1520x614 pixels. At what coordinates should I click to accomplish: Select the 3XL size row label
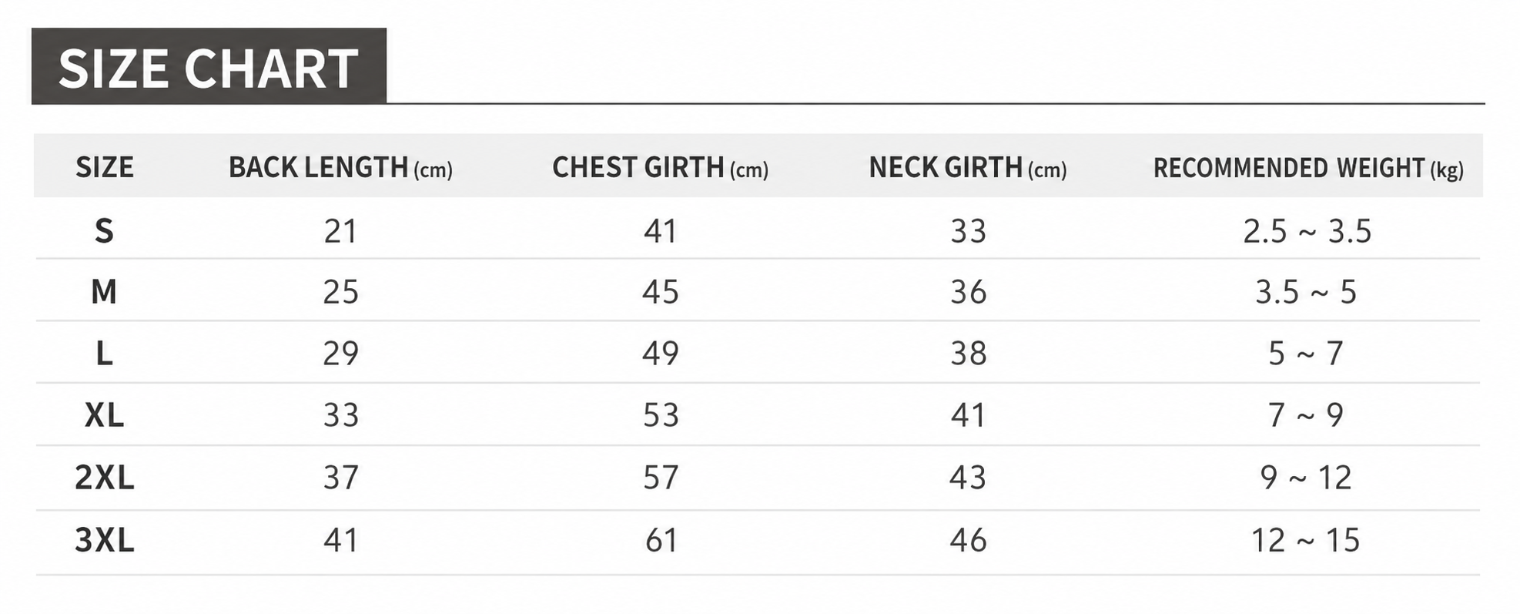point(104,540)
